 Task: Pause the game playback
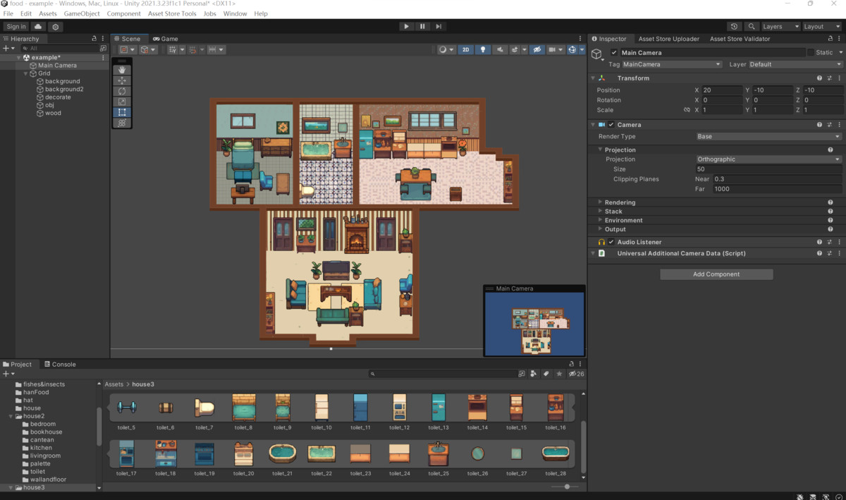pyautogui.click(x=422, y=26)
